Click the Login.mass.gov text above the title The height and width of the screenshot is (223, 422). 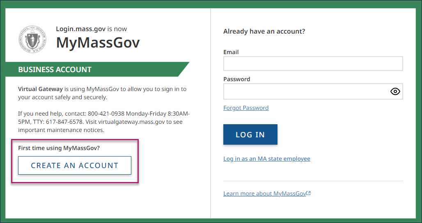[x=81, y=29]
